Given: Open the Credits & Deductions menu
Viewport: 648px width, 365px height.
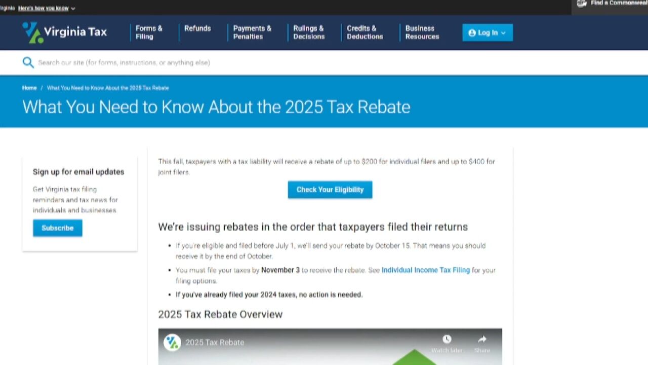Looking at the screenshot, I should tap(364, 32).
